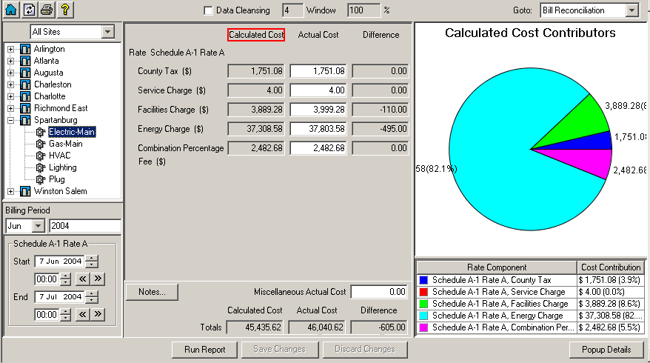Click the Print icon in toolbar
Screen dimensions: 650x363
click(47, 10)
